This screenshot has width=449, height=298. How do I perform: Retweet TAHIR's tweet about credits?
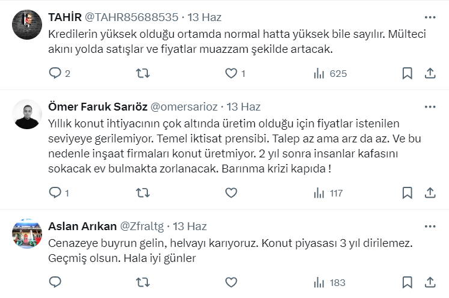pyautogui.click(x=143, y=73)
